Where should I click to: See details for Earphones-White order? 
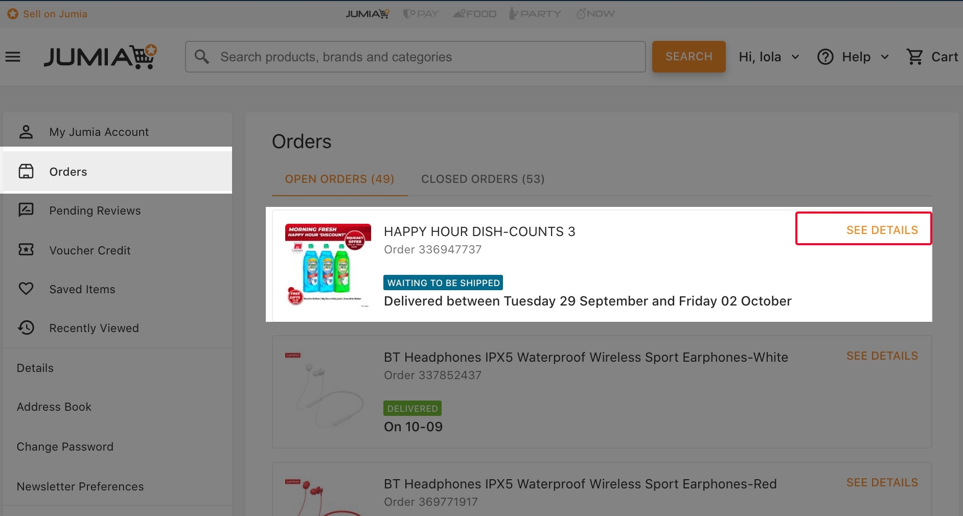tap(882, 356)
